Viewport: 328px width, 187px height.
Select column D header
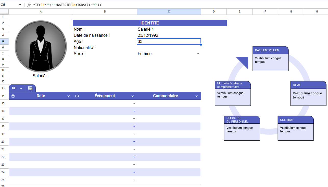point(213,11)
